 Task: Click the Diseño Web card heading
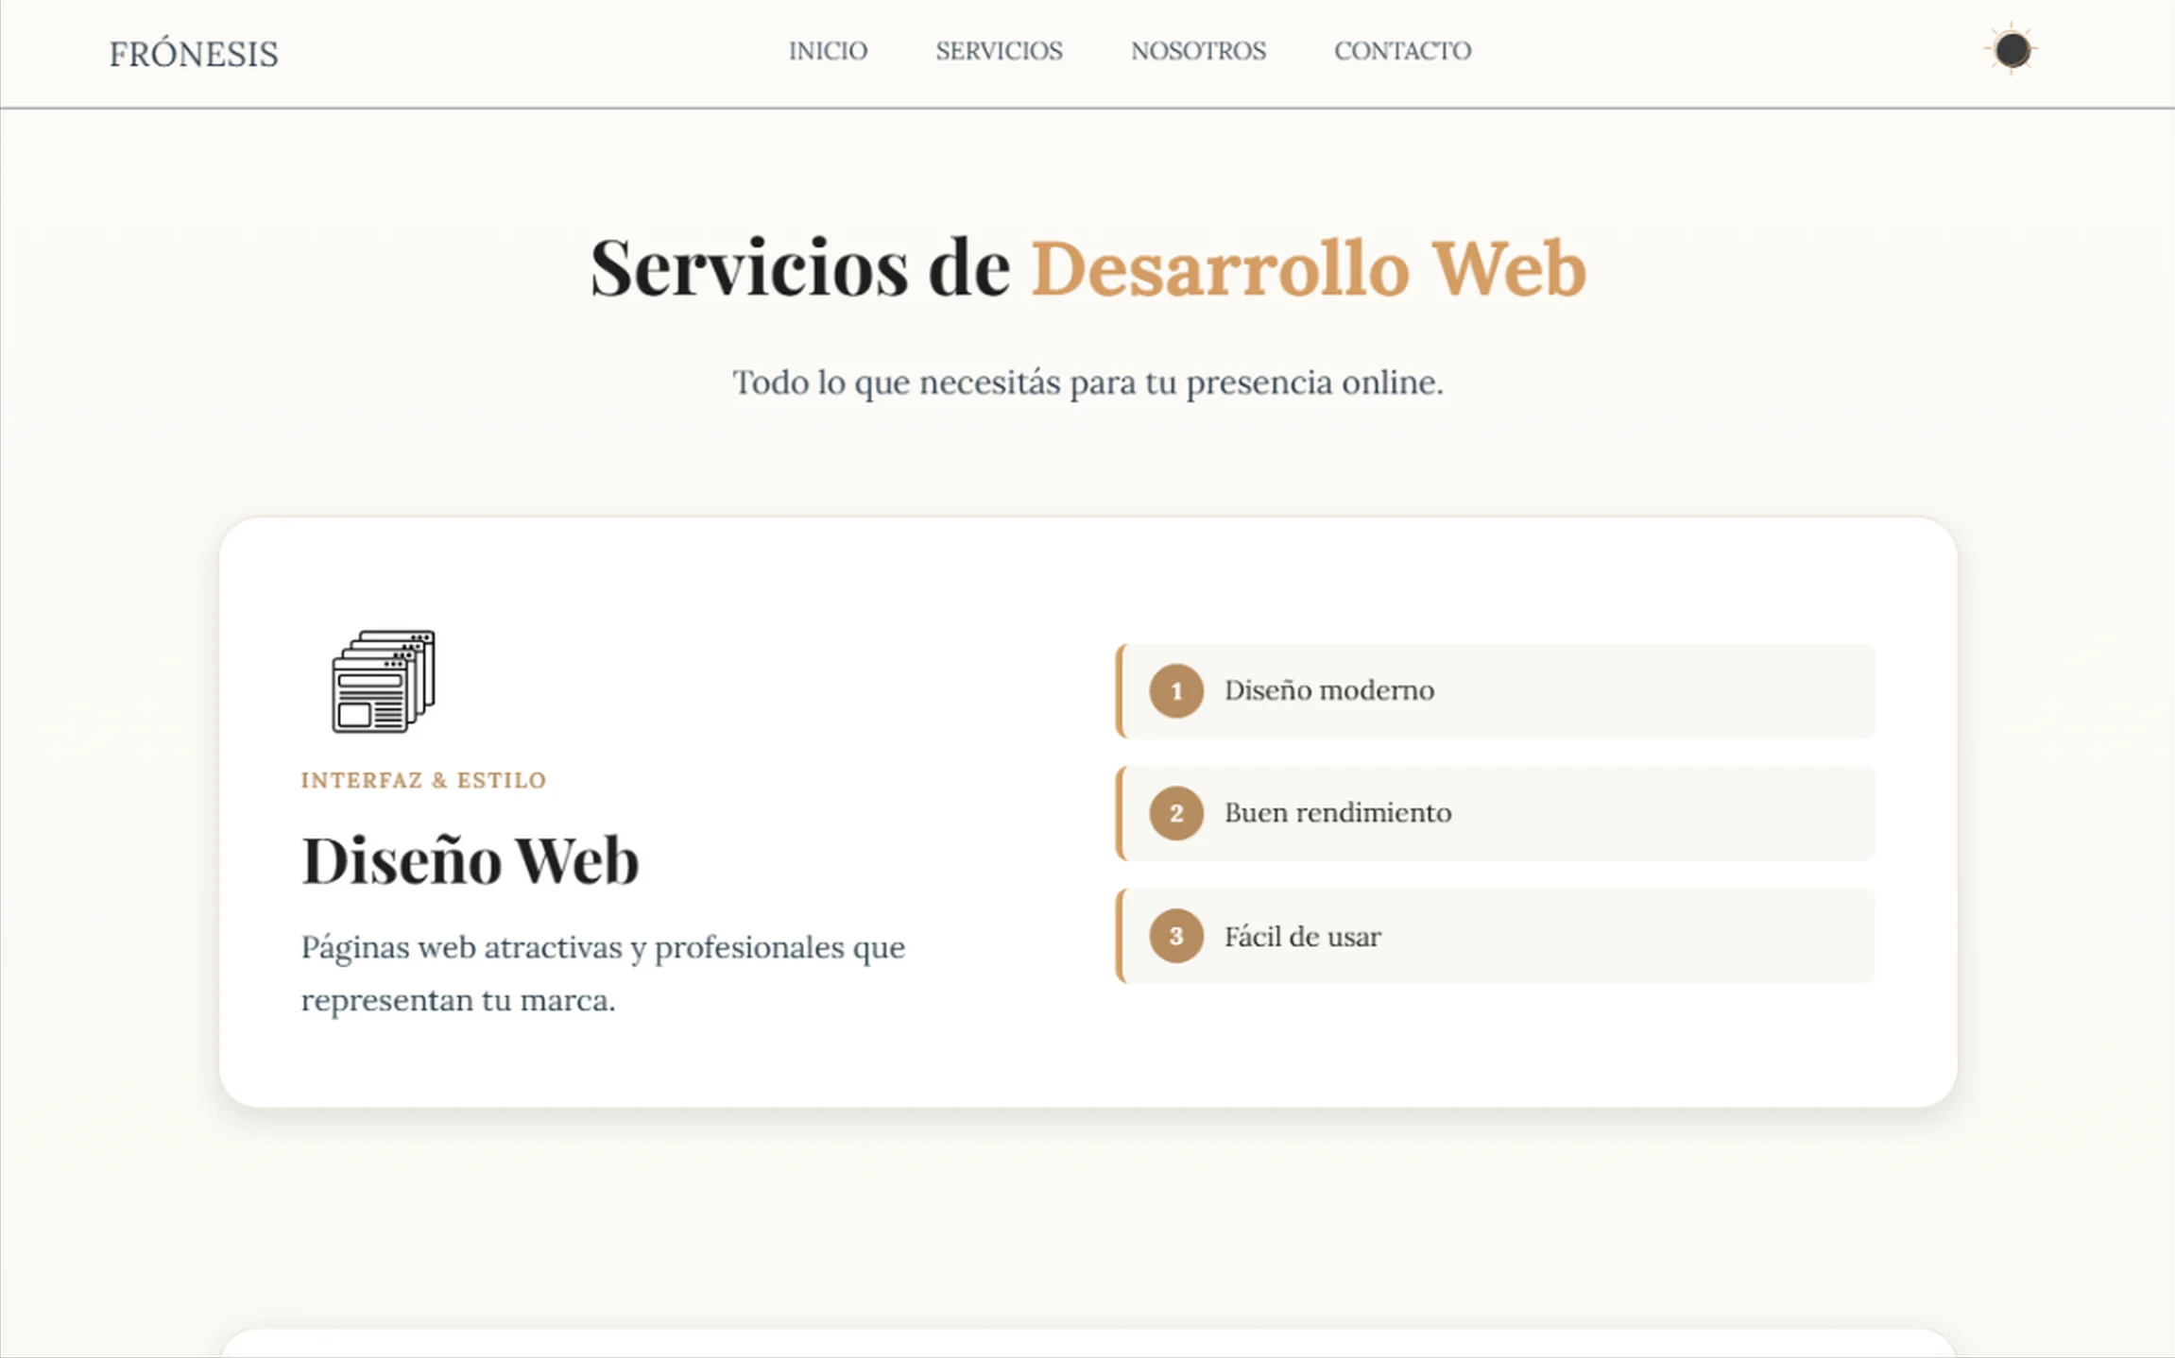[470, 860]
